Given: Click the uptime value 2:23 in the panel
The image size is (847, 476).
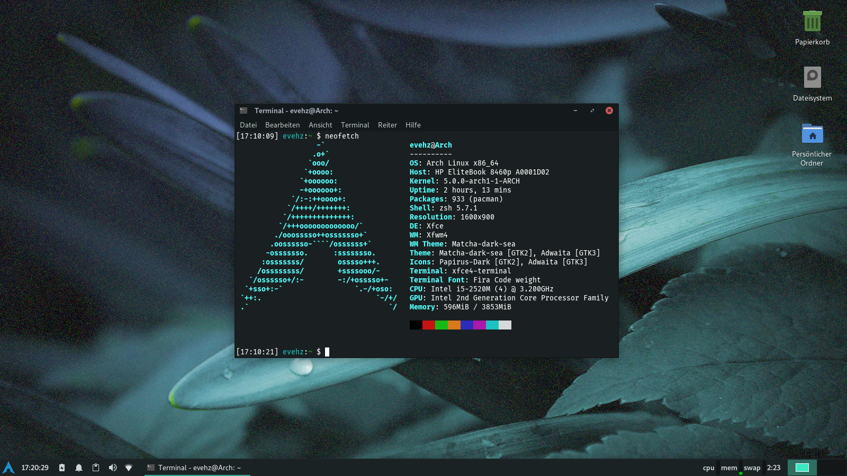Looking at the screenshot, I should (774, 468).
